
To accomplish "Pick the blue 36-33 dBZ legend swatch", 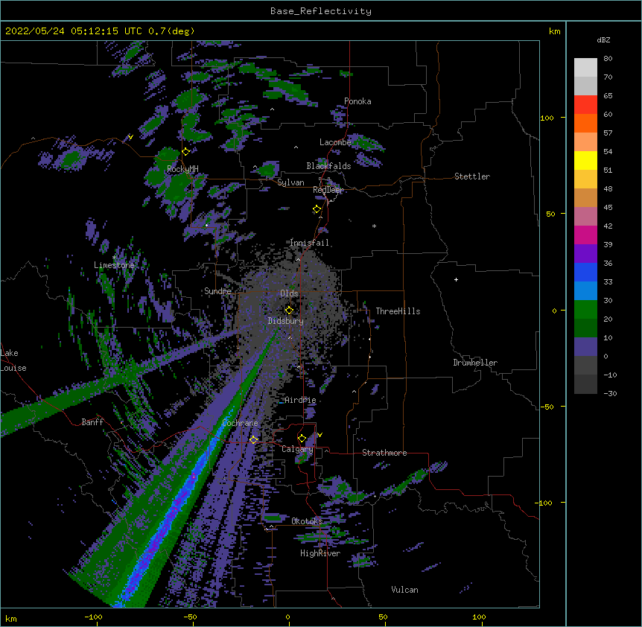I will (x=585, y=272).
